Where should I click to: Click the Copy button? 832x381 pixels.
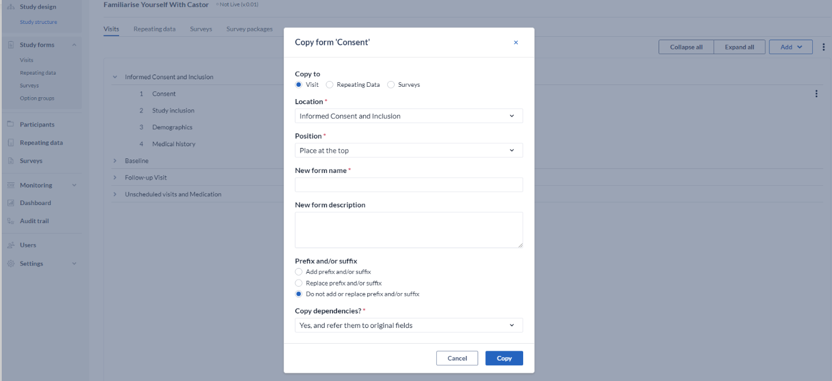pyautogui.click(x=504, y=358)
